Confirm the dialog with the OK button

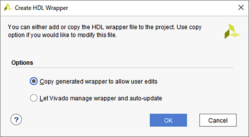[x=168, y=120]
